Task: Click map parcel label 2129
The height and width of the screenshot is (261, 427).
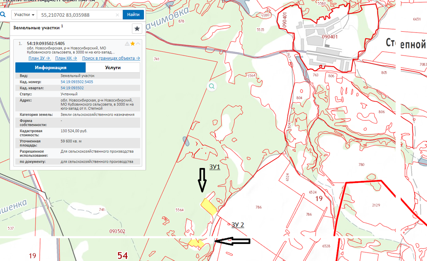Action: click(x=376, y=205)
